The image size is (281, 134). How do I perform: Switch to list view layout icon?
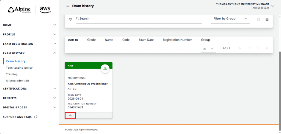(x=267, y=20)
